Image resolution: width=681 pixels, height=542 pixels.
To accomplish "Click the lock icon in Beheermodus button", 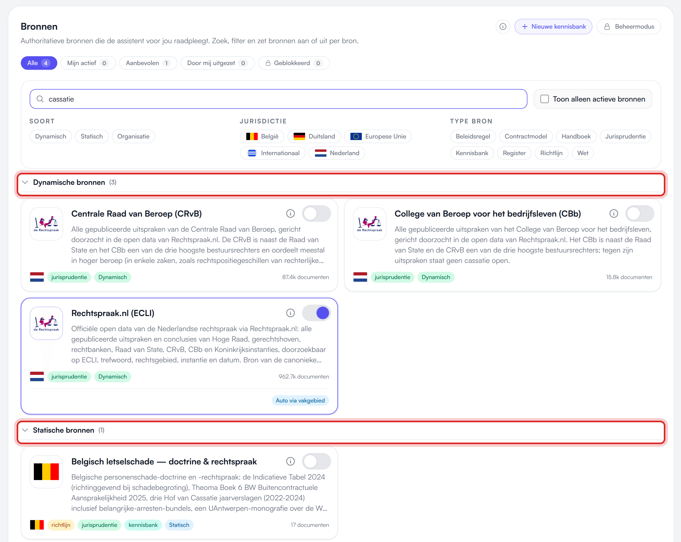I will pos(607,27).
